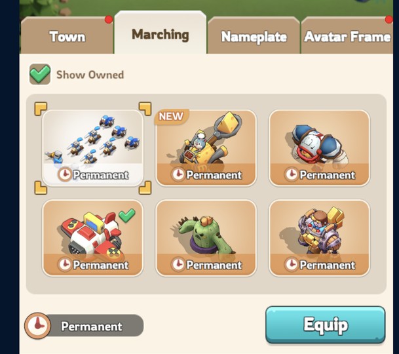Viewport: 399px width, 354px height.
Task: Select the cheese mouse catapult skin
Action: [206, 148]
